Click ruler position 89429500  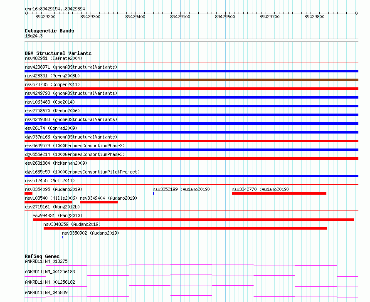pyautogui.click(x=180, y=17)
